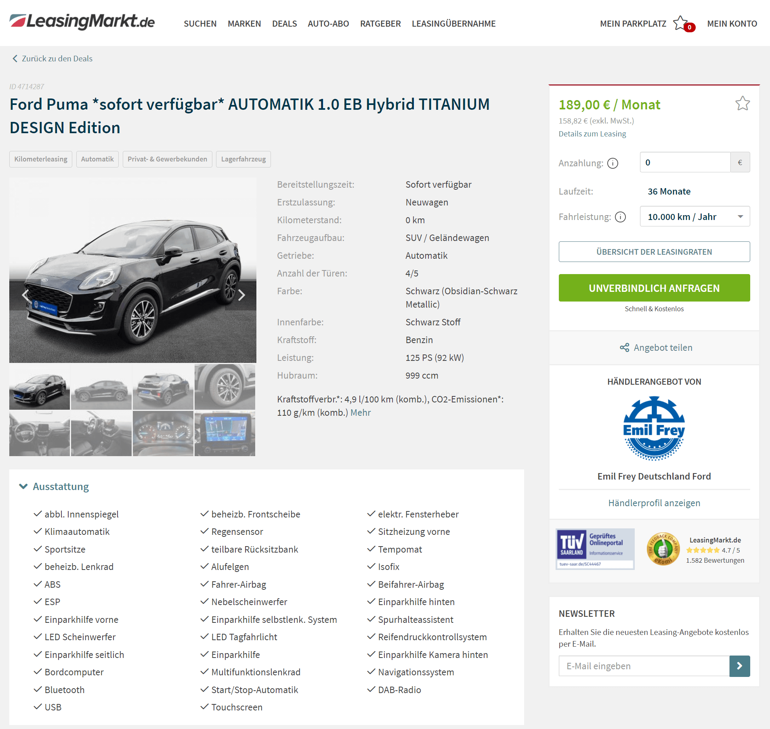Click the 1.582 Bewertungen rating text

pos(715,560)
